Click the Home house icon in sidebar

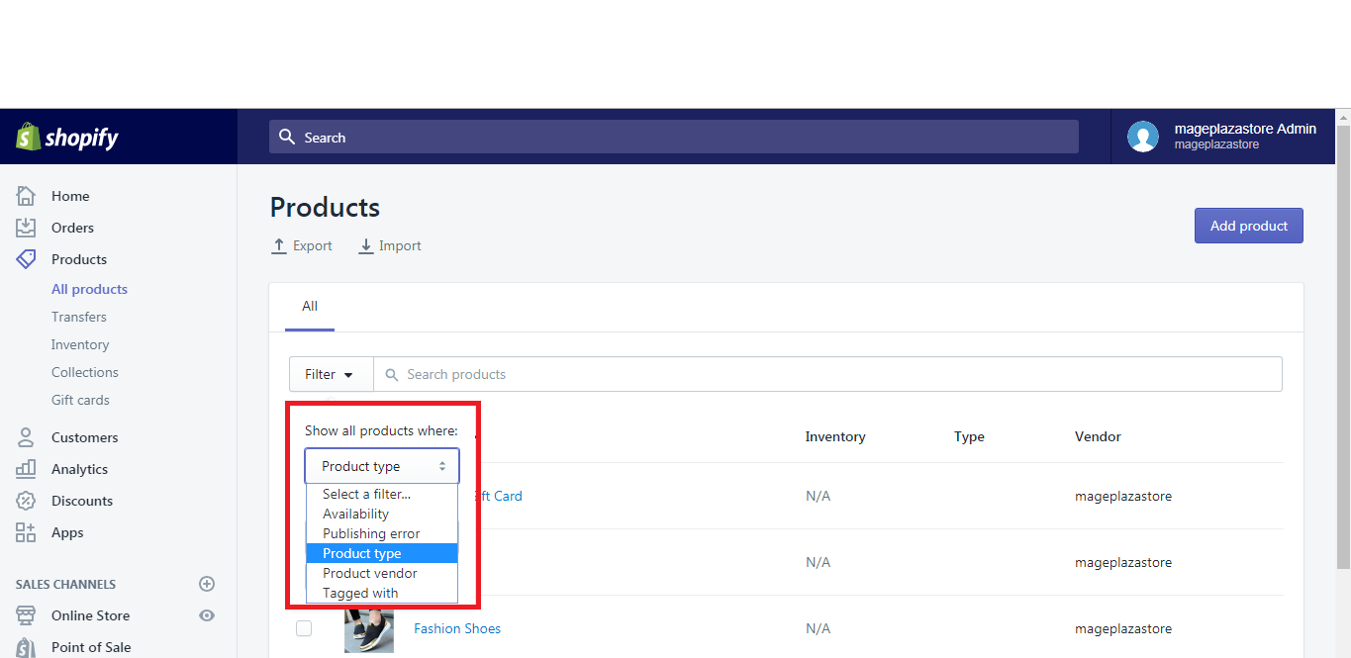pyautogui.click(x=26, y=196)
